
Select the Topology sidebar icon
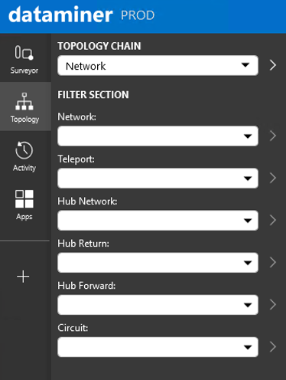[x=24, y=106]
